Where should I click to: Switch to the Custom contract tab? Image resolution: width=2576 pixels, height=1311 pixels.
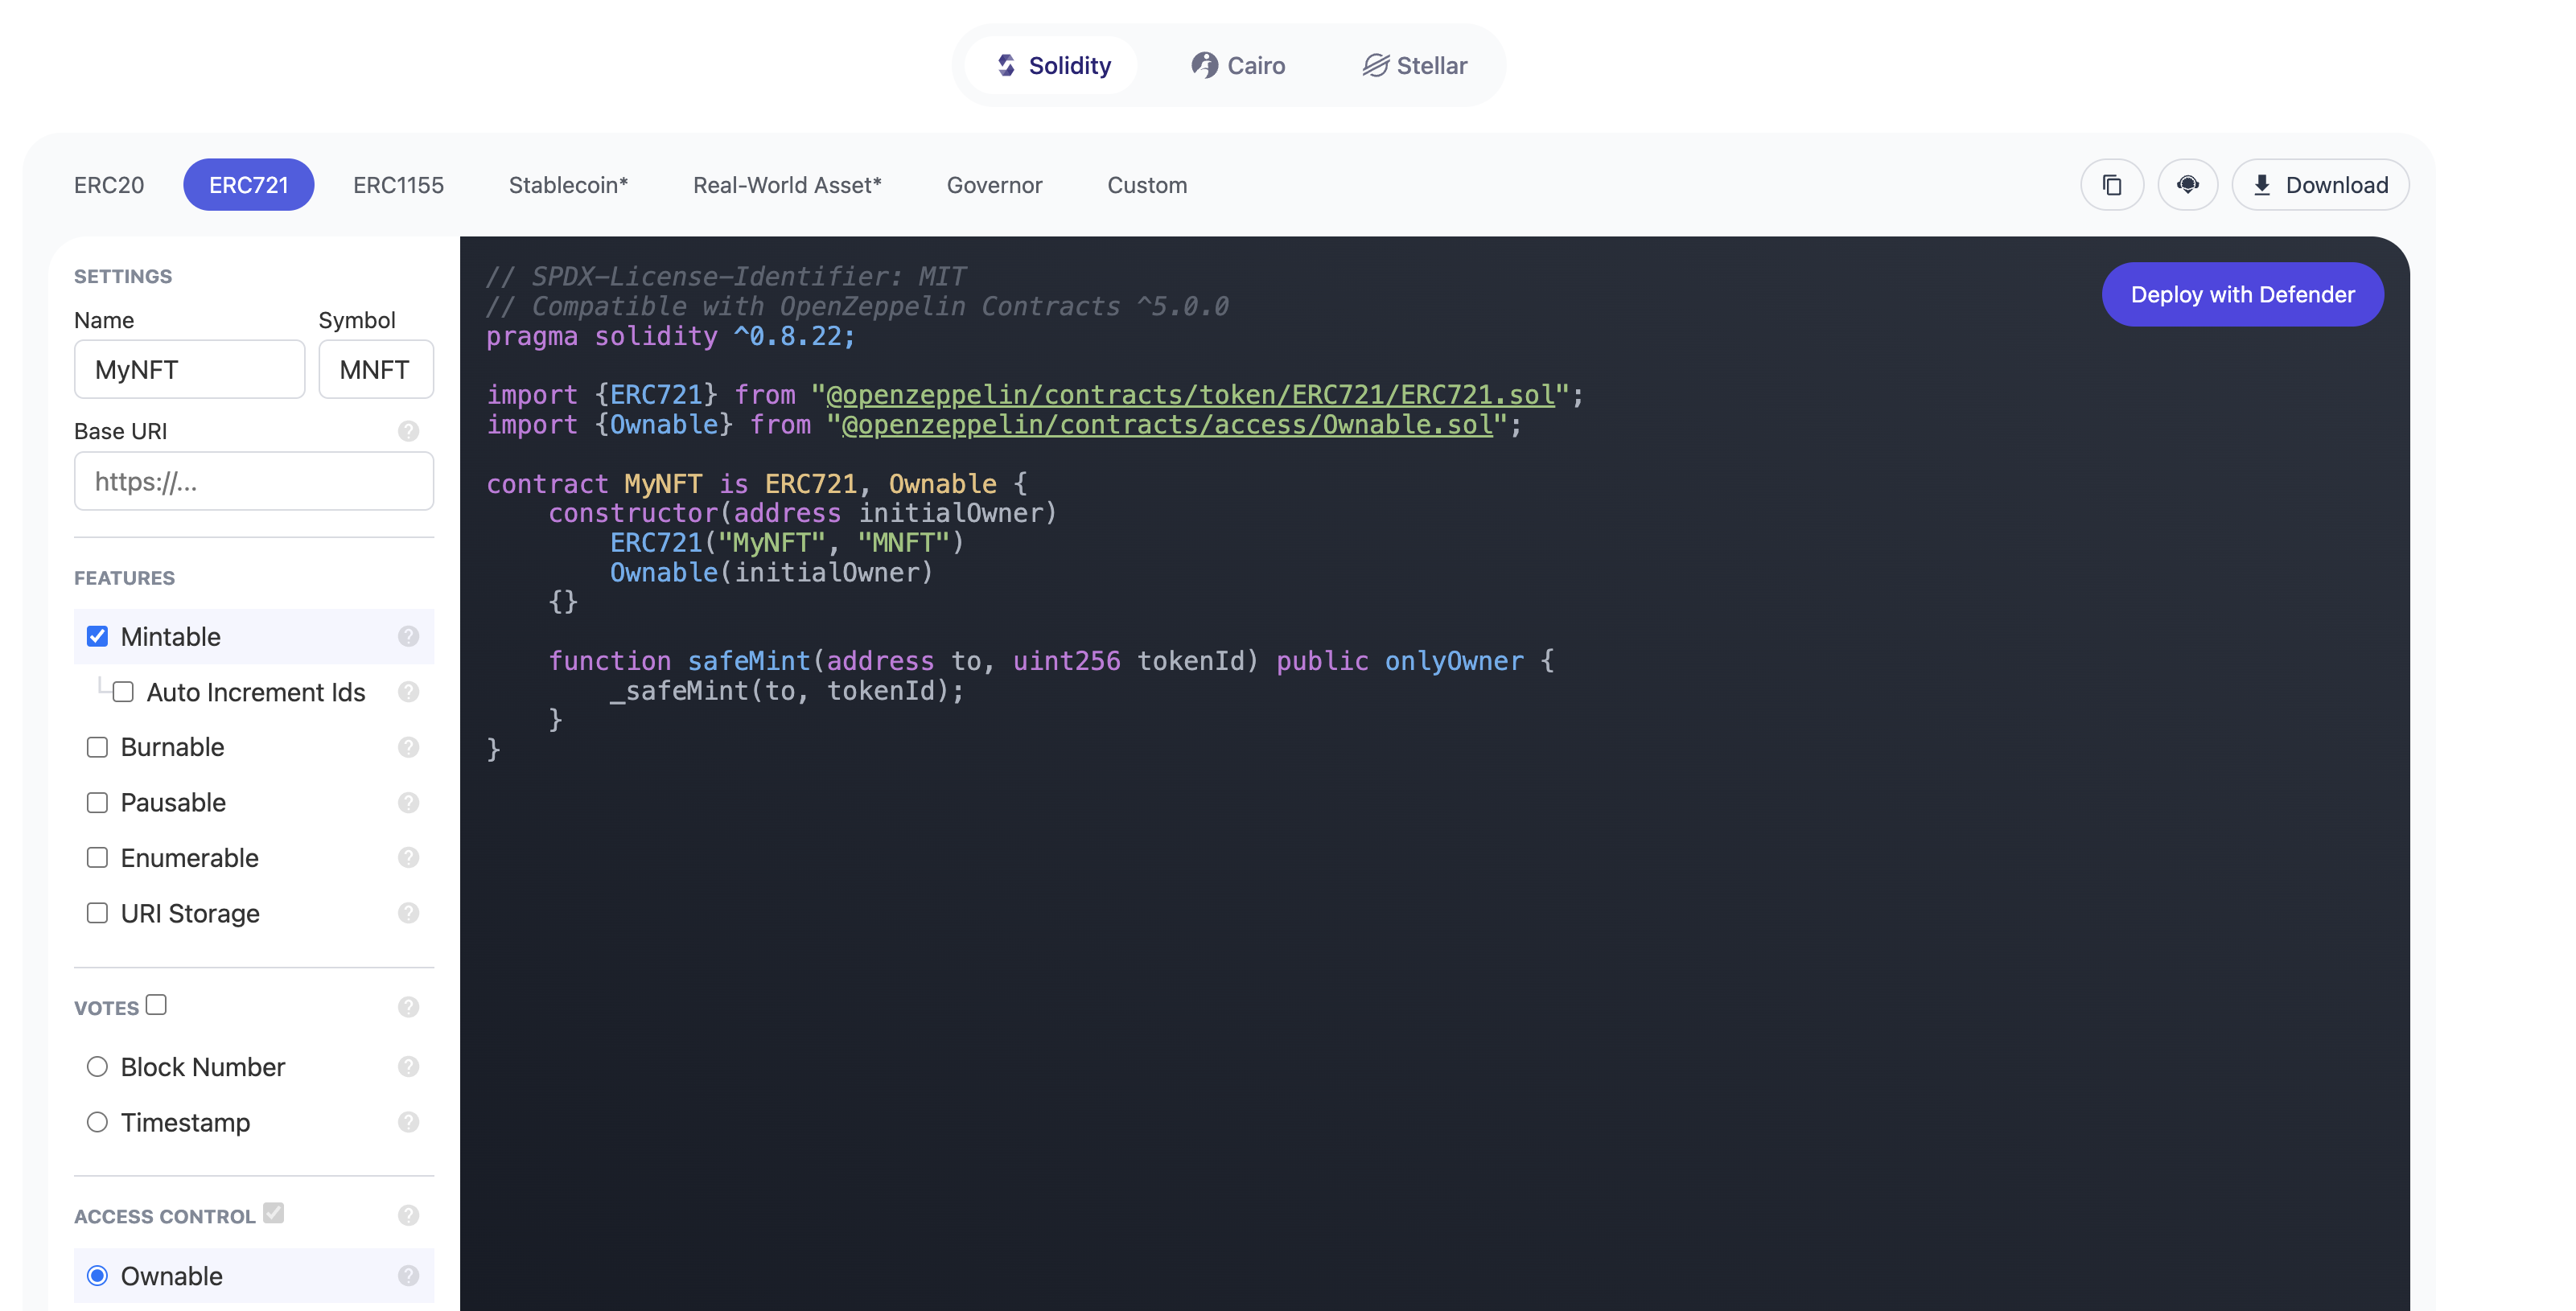tap(1146, 184)
